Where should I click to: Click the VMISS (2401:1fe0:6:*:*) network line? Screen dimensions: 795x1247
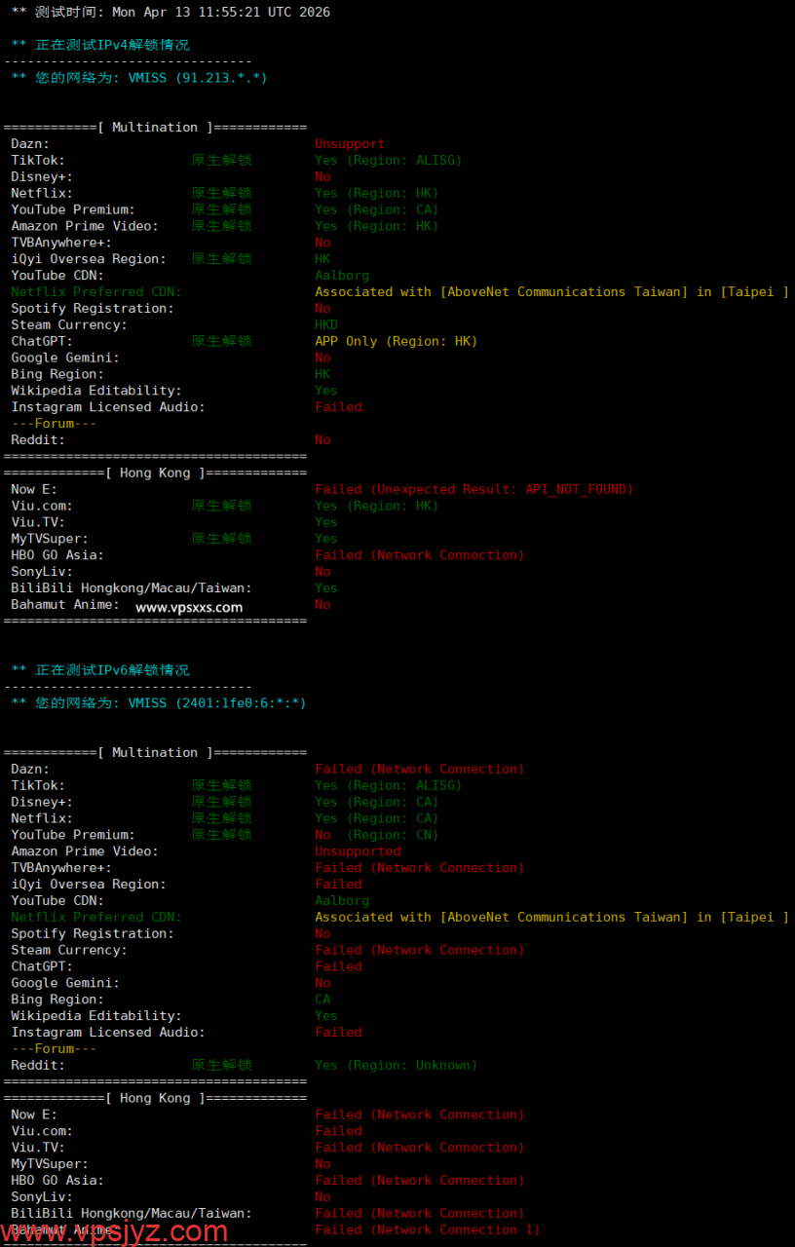pyautogui.click(x=158, y=703)
